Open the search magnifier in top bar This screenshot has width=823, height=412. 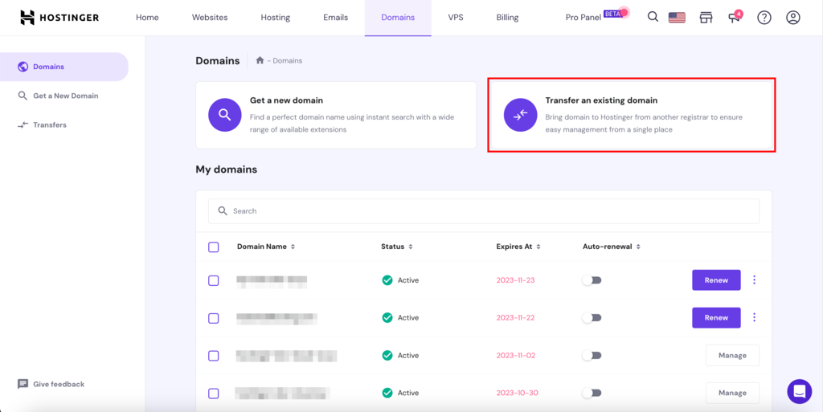[x=653, y=17]
